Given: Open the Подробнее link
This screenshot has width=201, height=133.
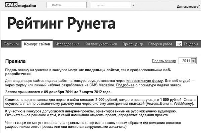Looking at the screenshot, I should 125,85.
